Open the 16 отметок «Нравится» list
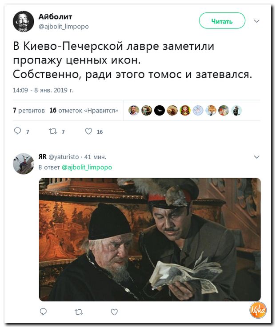276x328 pixels. pos(84,110)
